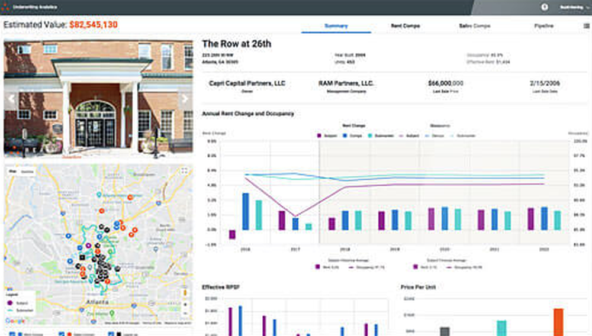The height and width of the screenshot is (336, 592).
Task: Zoom out on the map
Action: (x=185, y=313)
